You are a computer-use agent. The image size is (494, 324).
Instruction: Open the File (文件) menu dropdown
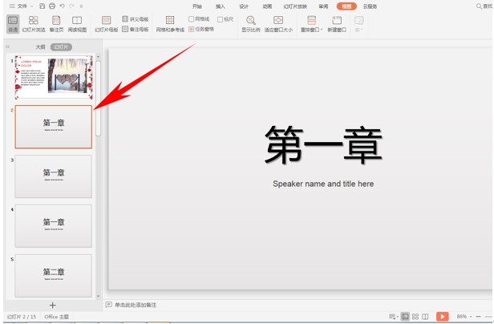click(x=22, y=6)
